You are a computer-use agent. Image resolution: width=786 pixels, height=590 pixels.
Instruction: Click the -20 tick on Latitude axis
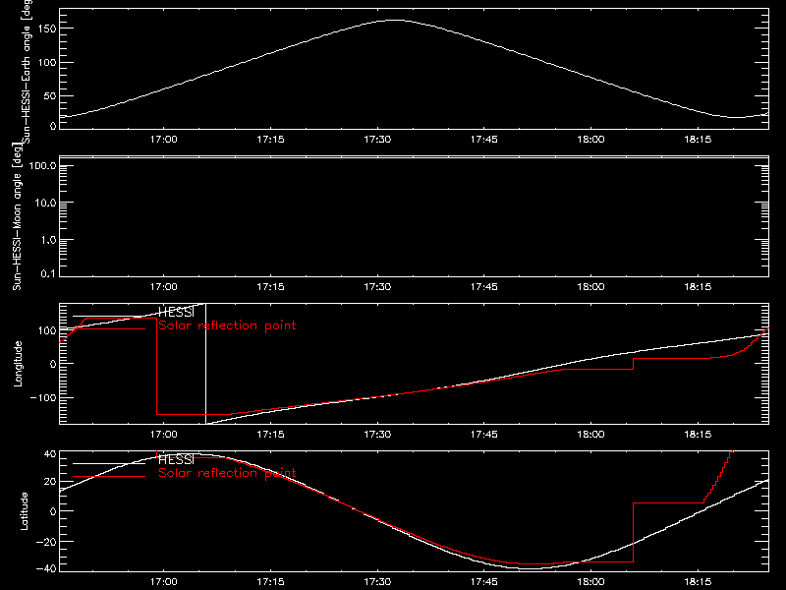[46, 542]
